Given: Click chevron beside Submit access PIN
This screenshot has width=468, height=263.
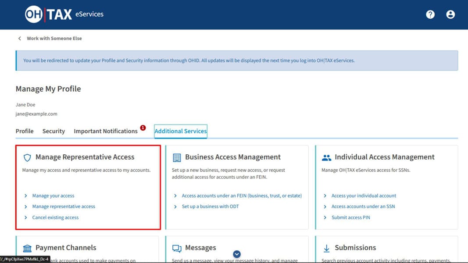Looking at the screenshot, I should [325, 217].
